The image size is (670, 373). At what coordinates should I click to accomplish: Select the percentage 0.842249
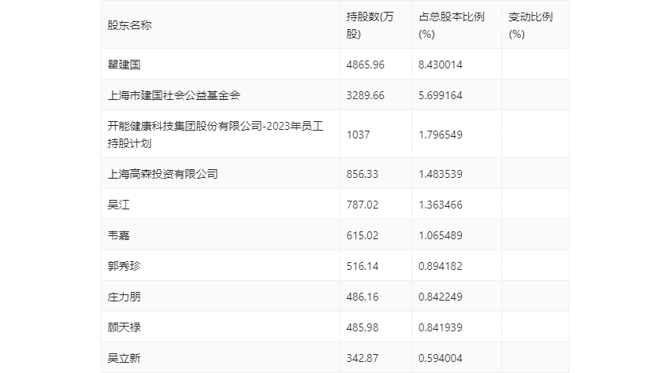(x=441, y=297)
